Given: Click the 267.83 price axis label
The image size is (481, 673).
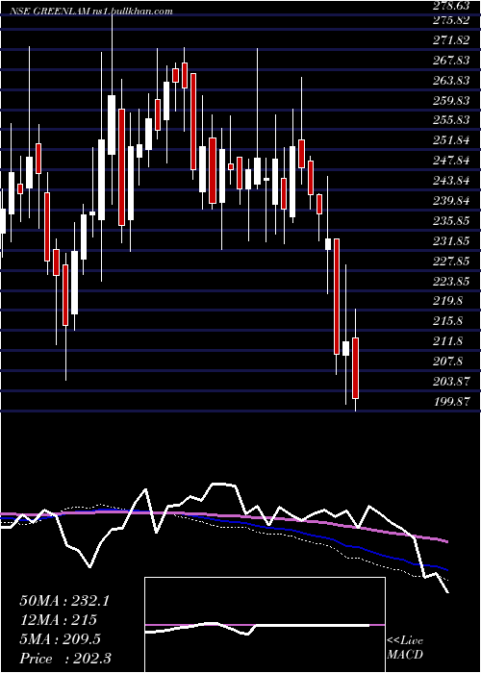Looking at the screenshot, I should click(450, 60).
